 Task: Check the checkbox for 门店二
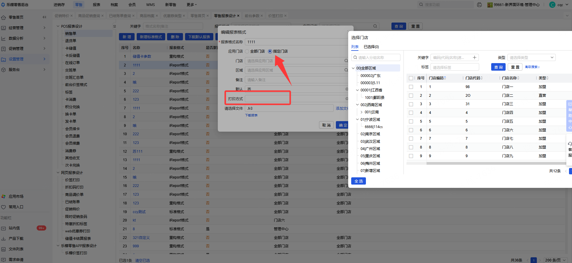click(411, 96)
